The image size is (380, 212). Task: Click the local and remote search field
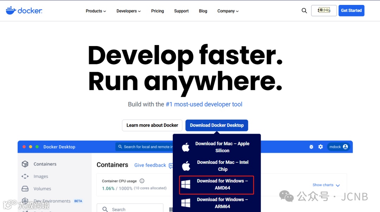click(145, 147)
